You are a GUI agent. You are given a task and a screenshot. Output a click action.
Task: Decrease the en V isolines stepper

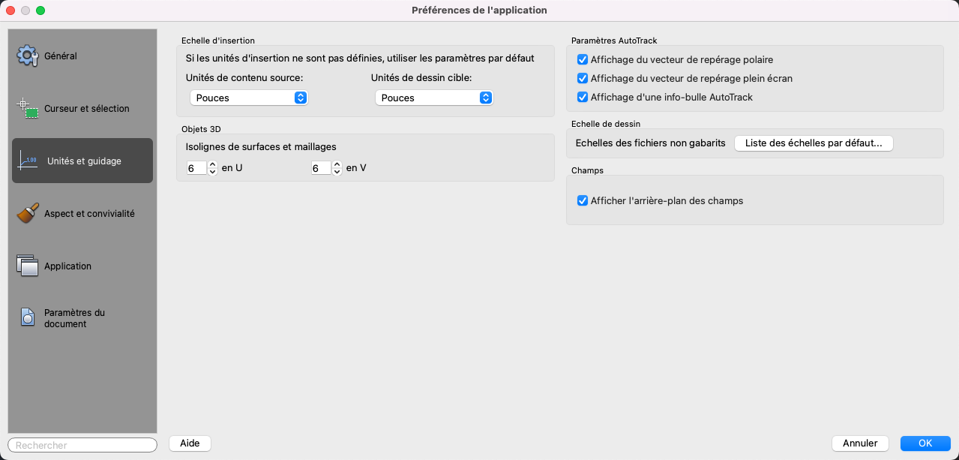(x=337, y=172)
